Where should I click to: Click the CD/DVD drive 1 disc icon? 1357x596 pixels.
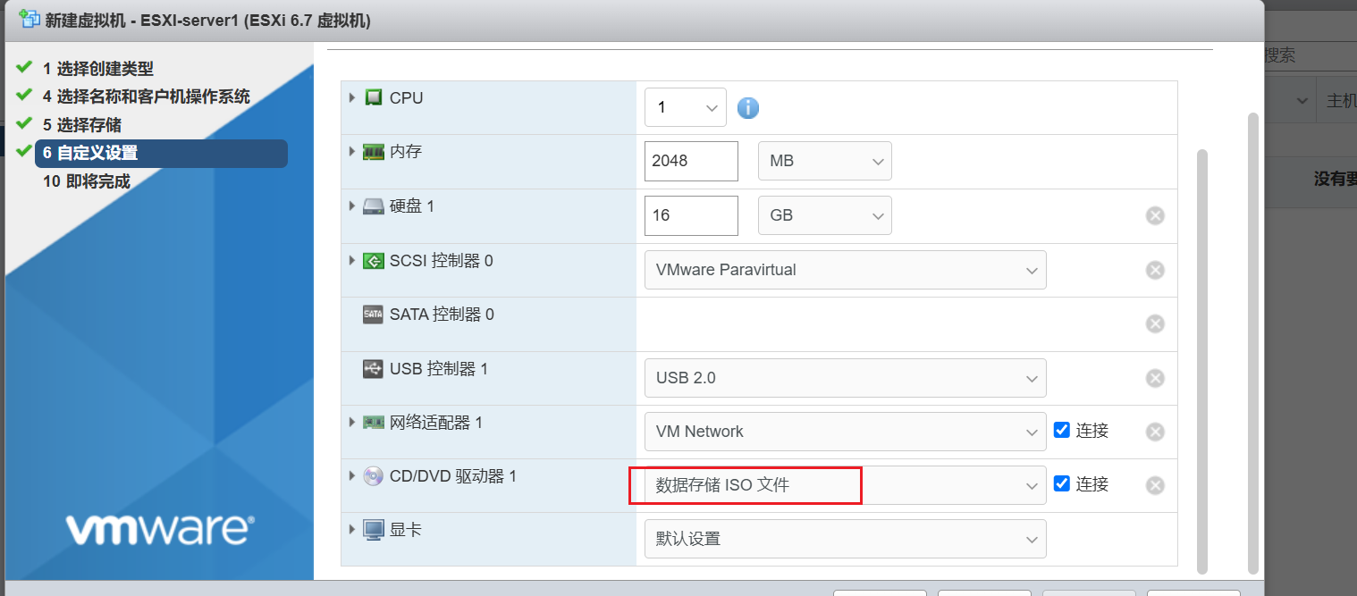pyautogui.click(x=374, y=476)
